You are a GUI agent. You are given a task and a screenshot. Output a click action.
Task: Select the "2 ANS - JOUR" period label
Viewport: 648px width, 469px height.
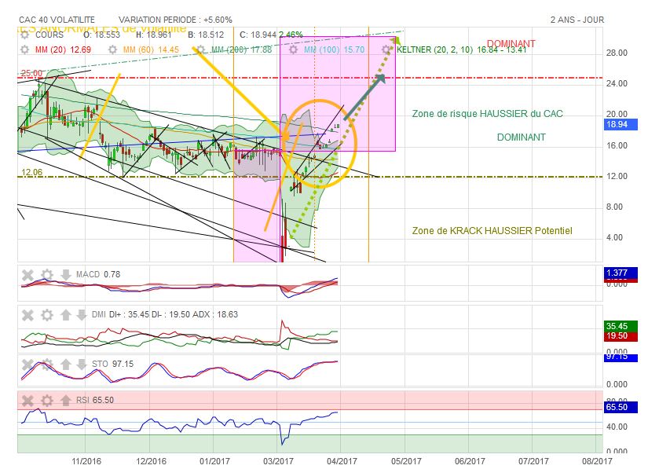[577, 20]
